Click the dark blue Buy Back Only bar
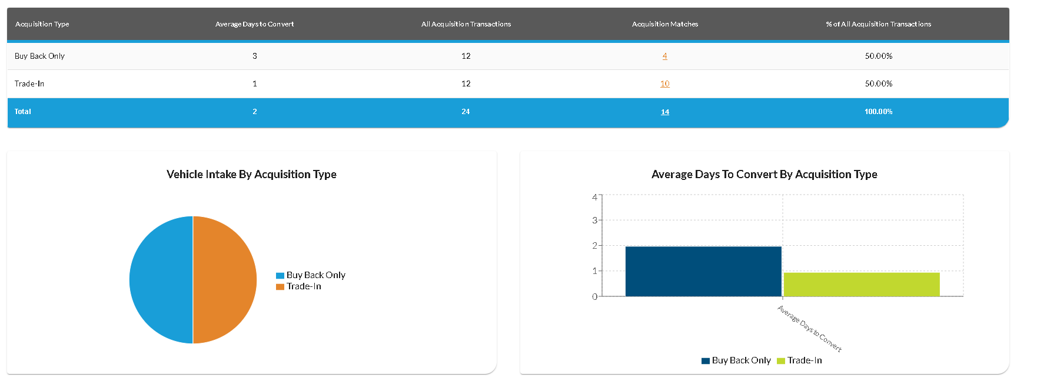Image resolution: width=1047 pixels, height=391 pixels. [703, 272]
